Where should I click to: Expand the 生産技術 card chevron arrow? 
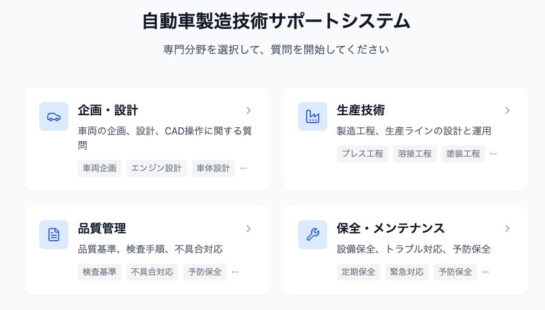click(507, 110)
